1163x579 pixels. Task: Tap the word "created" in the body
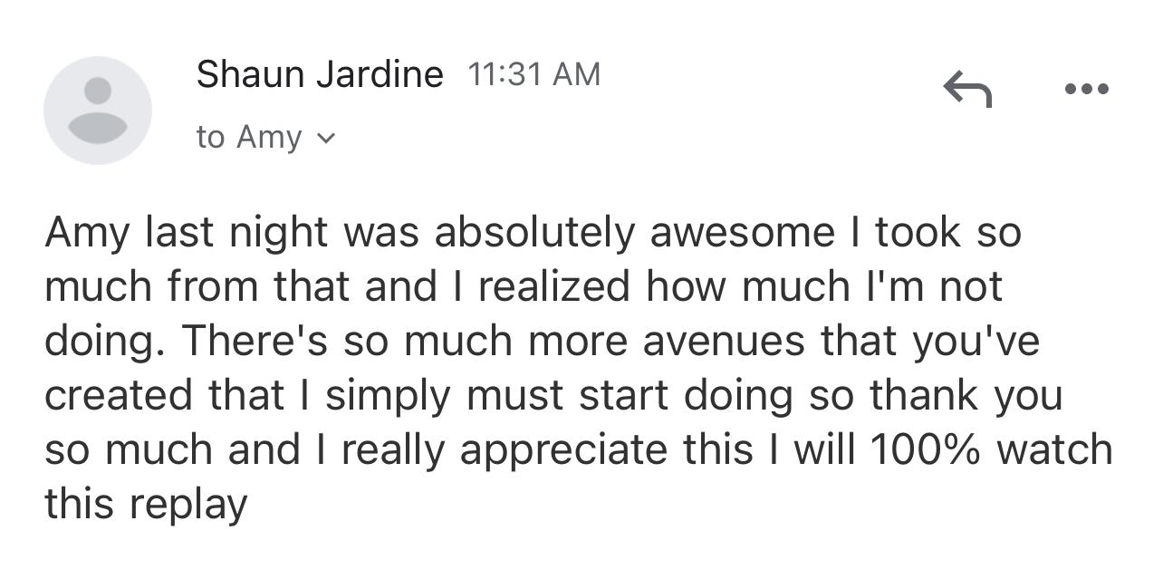point(120,395)
